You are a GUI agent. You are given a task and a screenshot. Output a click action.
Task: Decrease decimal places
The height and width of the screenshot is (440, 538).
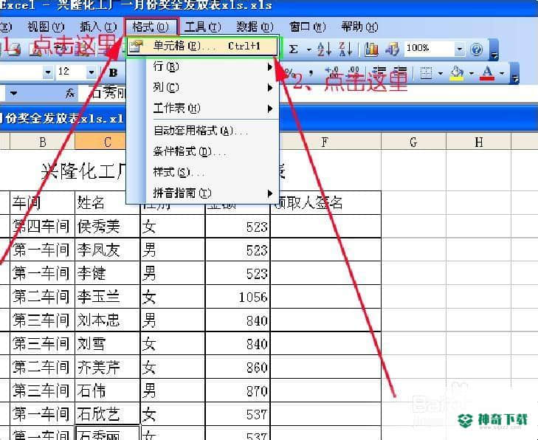[354, 73]
